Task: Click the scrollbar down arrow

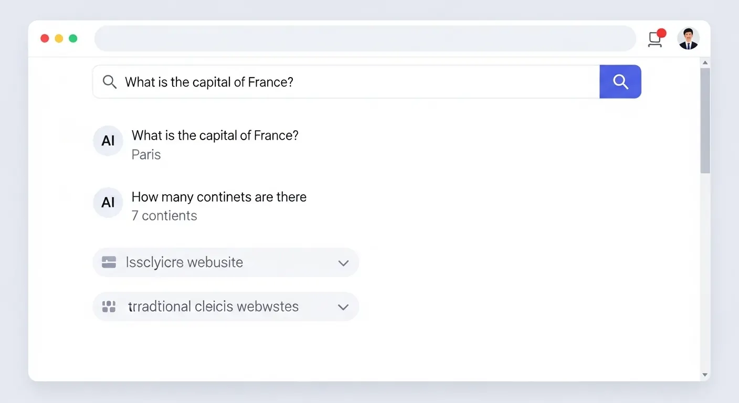Action: 705,375
